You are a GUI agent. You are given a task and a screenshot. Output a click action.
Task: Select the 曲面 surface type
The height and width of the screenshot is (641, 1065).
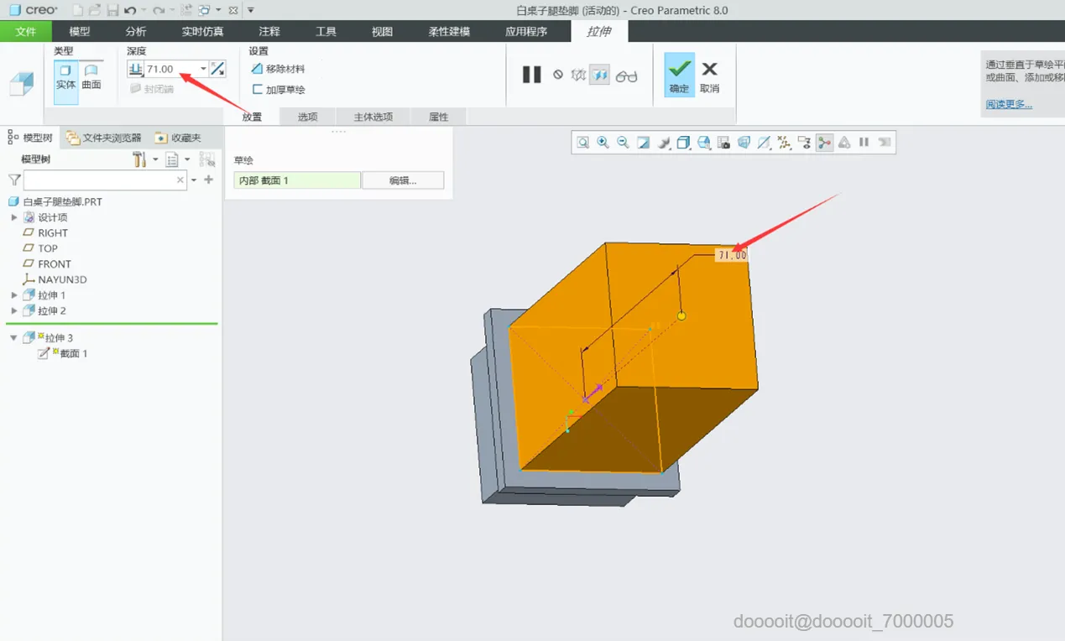coord(91,76)
